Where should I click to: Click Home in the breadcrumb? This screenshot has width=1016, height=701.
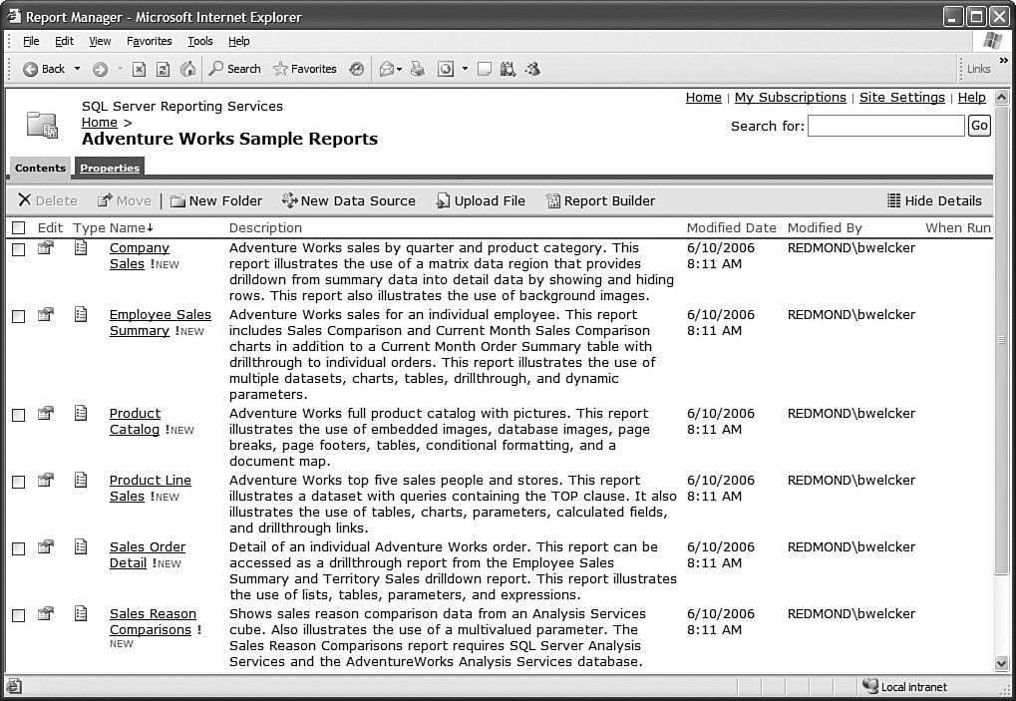tap(99, 123)
